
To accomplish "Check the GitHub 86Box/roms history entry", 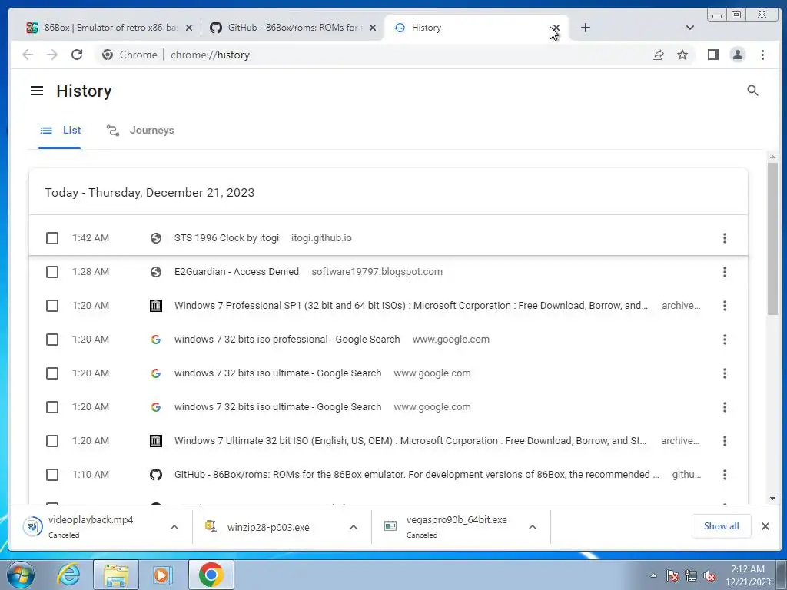I will [52, 475].
